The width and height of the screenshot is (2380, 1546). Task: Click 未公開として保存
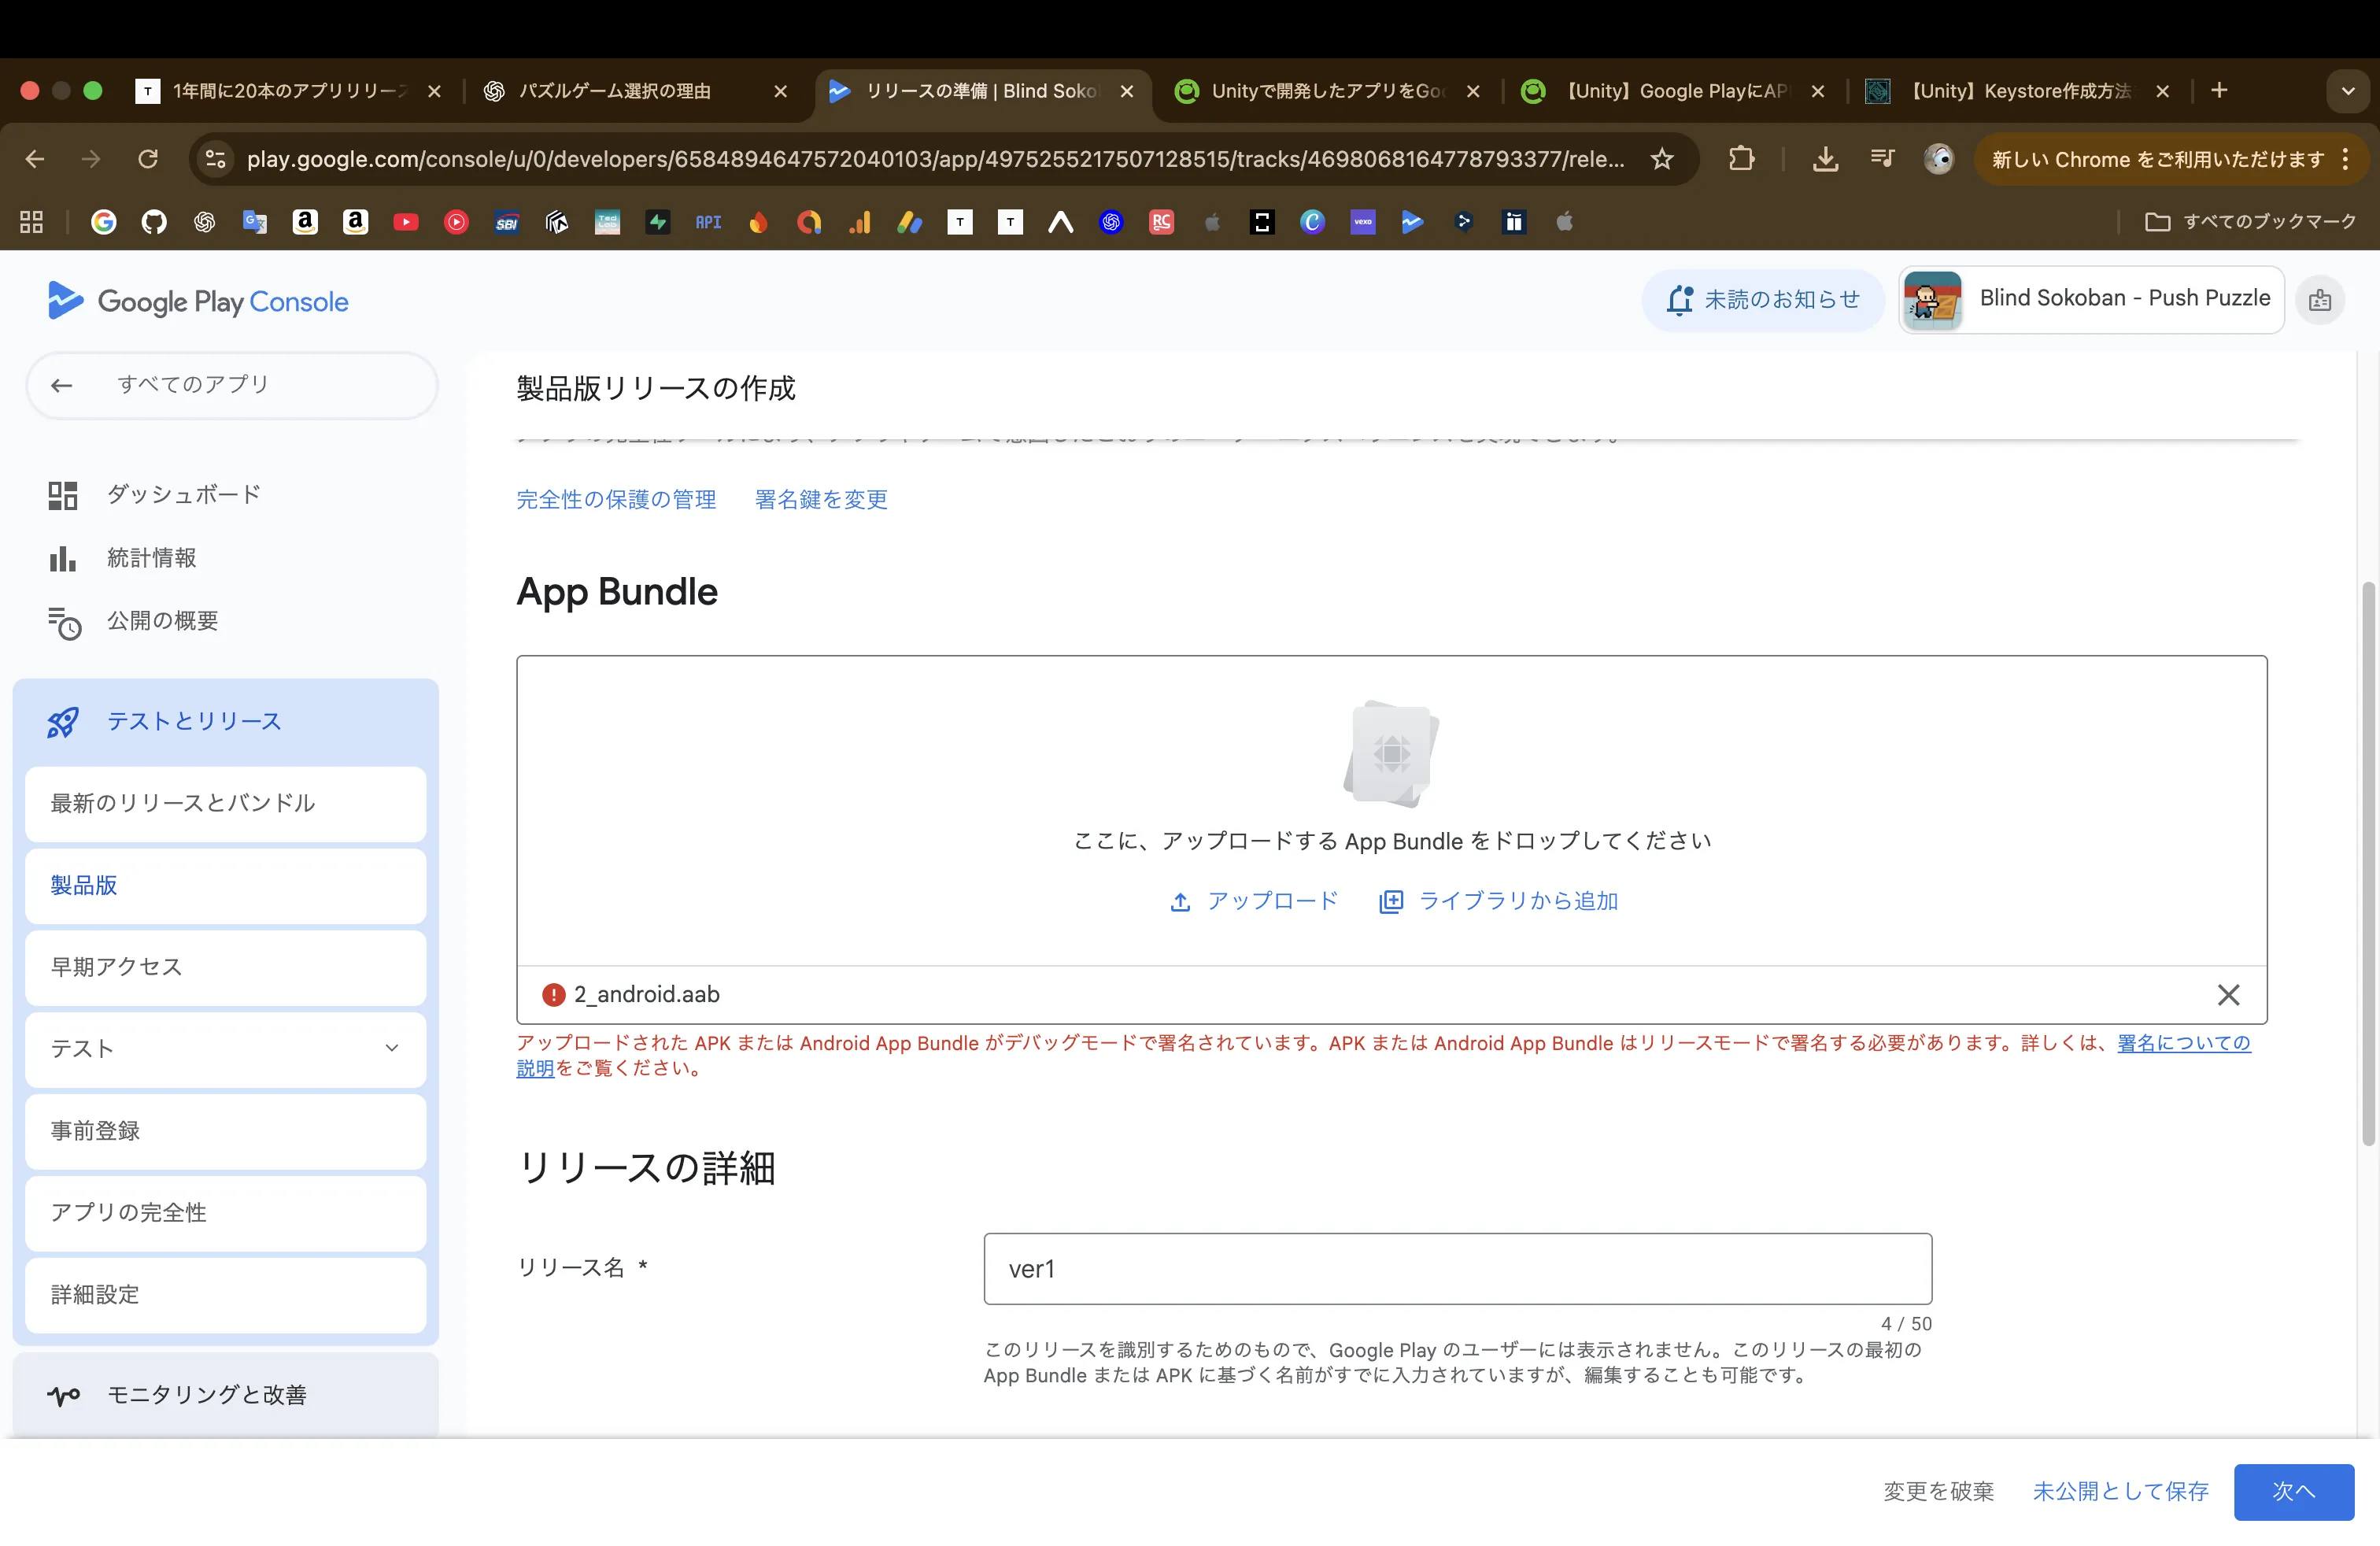coord(2119,1492)
